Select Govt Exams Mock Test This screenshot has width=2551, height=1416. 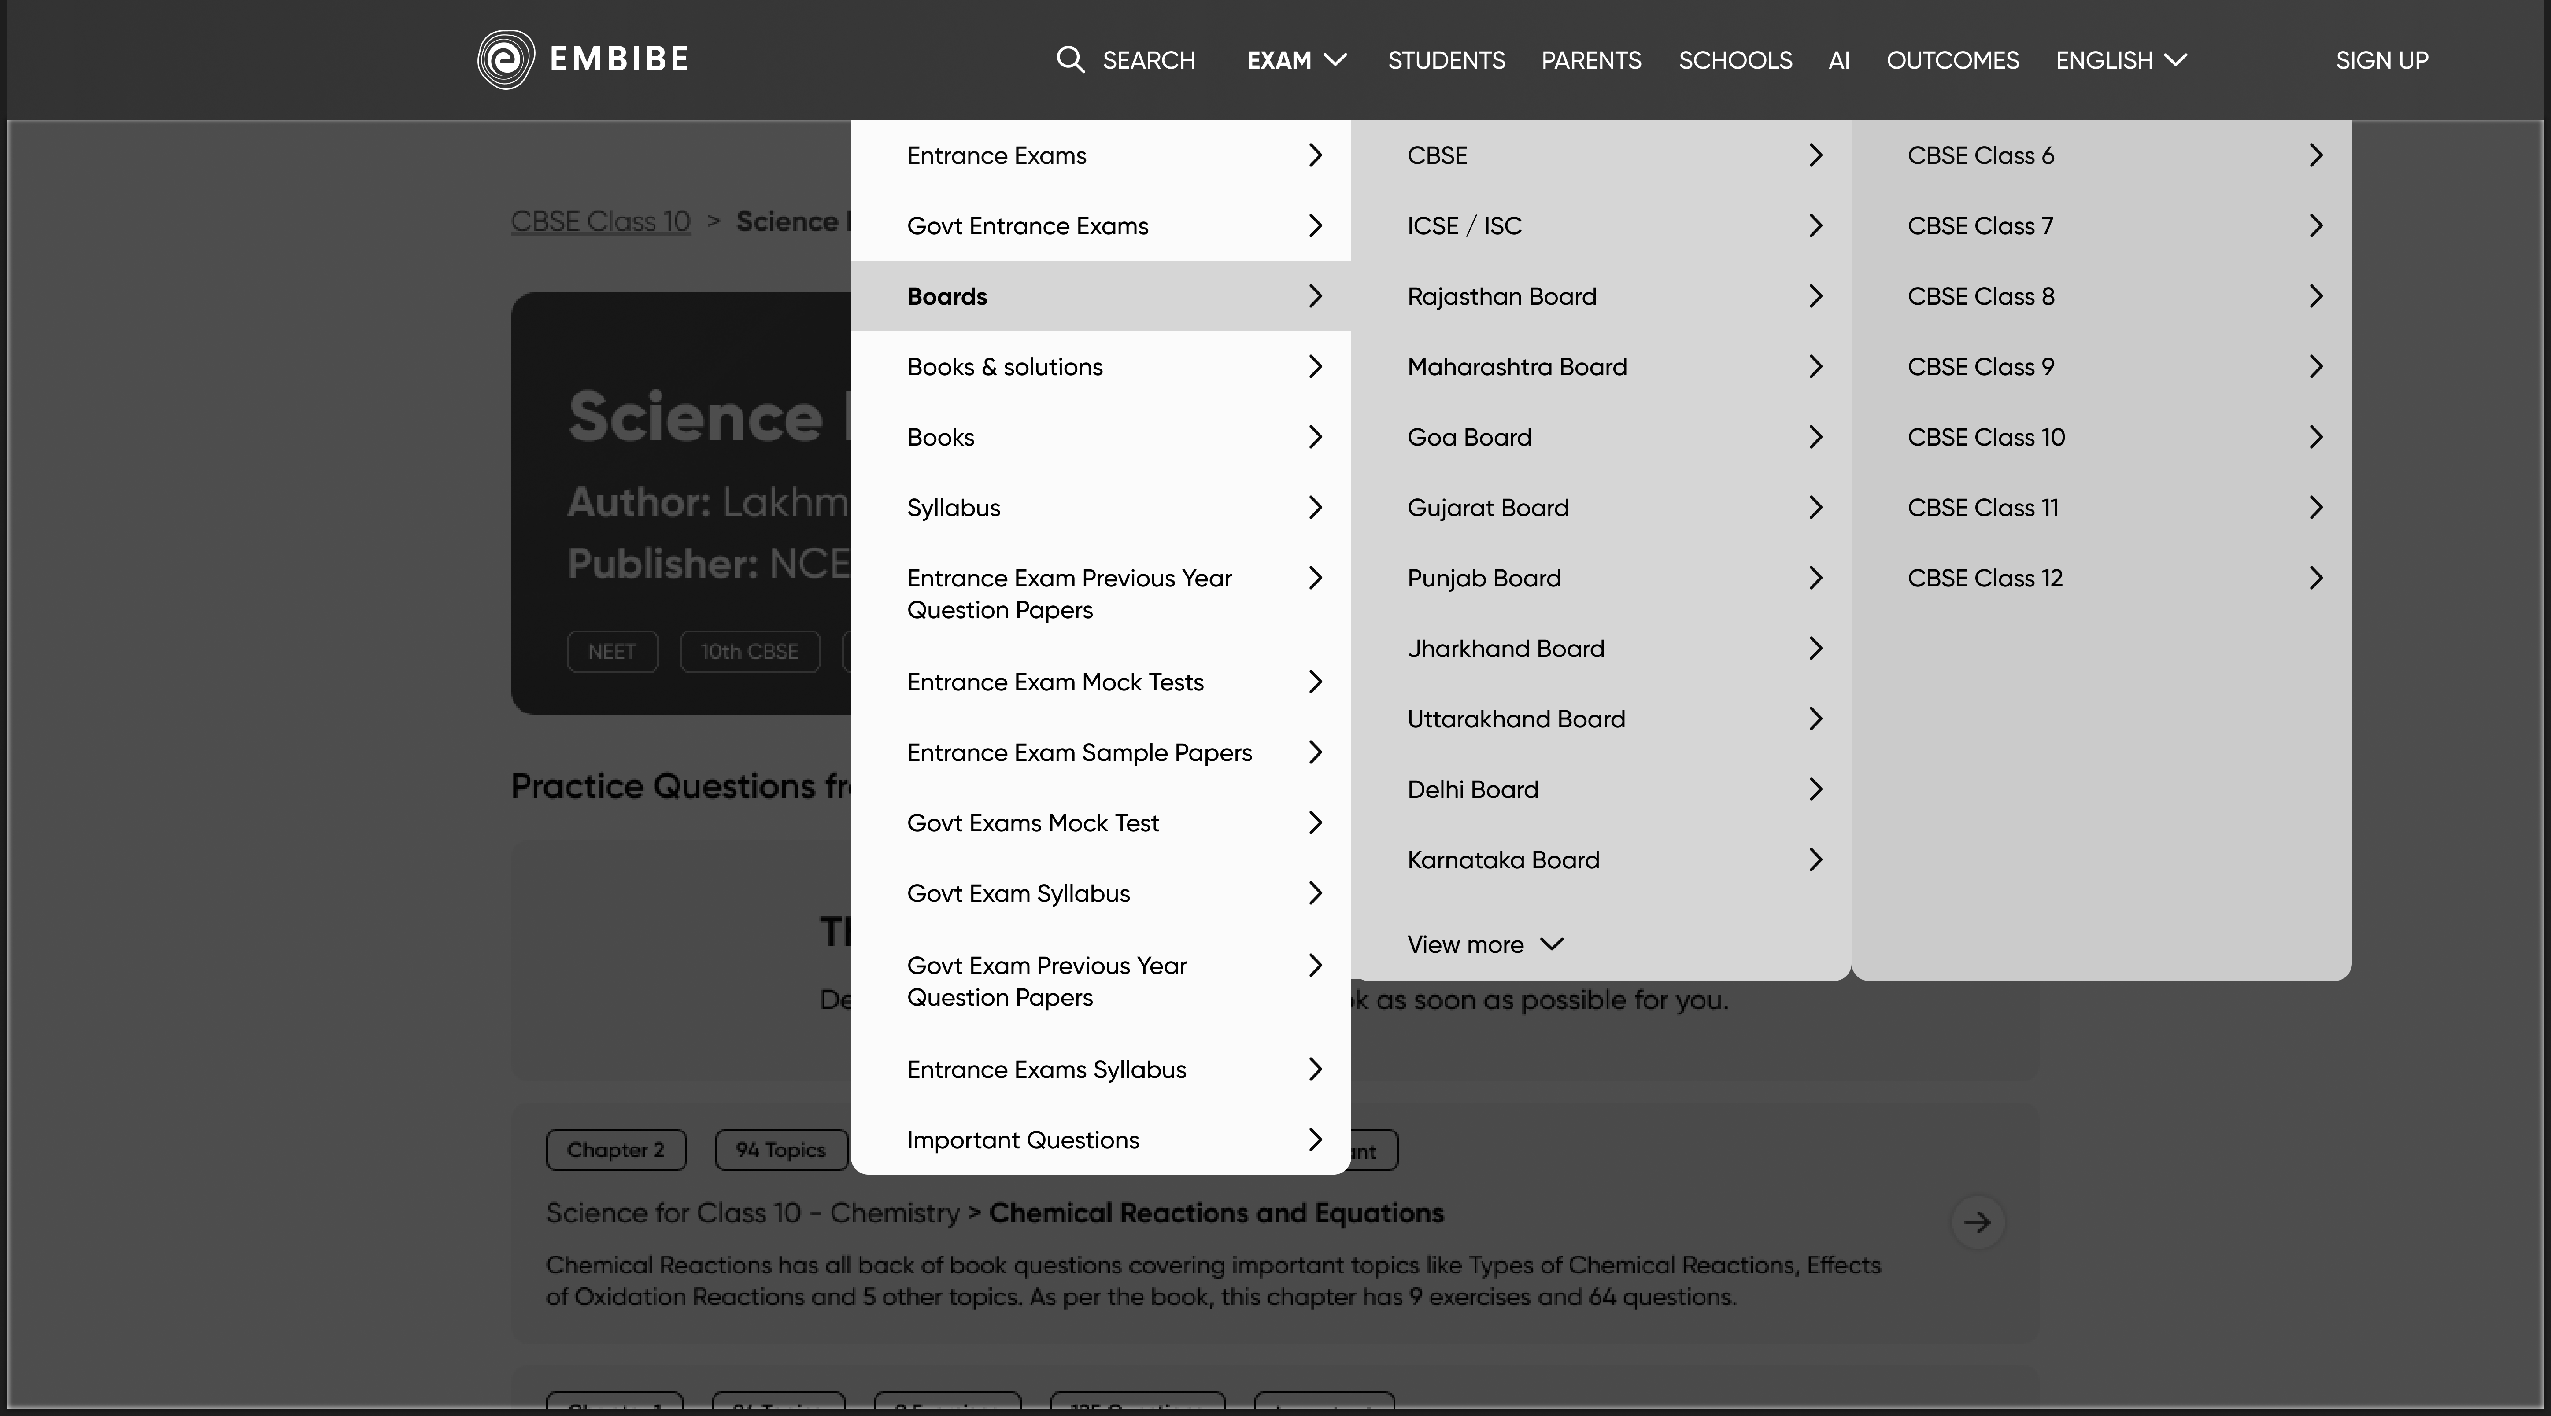pyautogui.click(x=1100, y=823)
